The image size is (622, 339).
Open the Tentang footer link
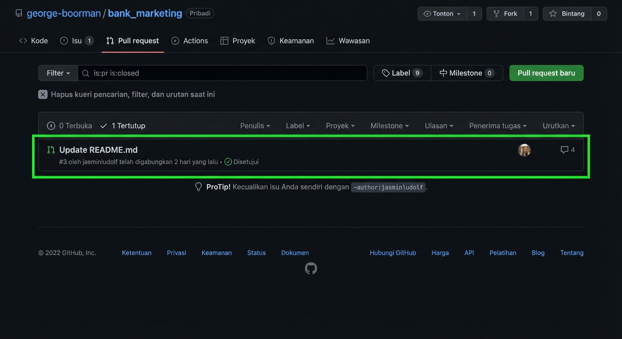pyautogui.click(x=572, y=253)
